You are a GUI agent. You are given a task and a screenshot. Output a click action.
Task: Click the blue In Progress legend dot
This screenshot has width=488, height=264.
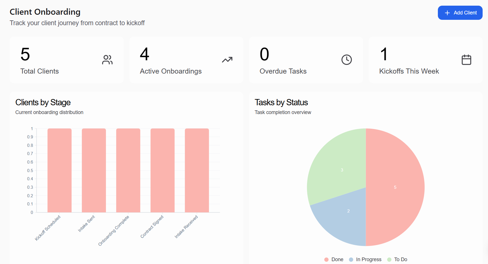click(x=351, y=259)
